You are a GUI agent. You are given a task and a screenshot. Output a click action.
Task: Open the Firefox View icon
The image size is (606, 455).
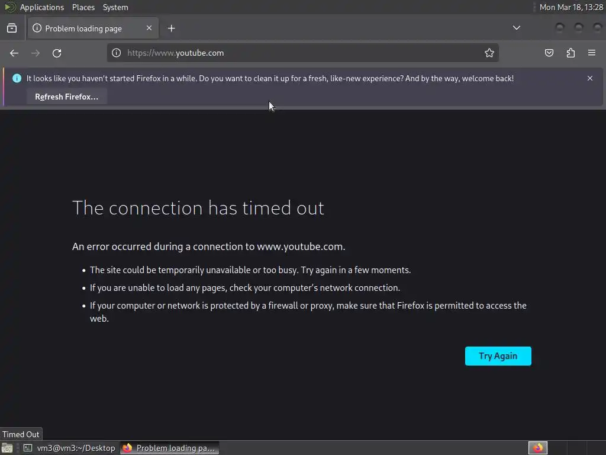click(12, 28)
